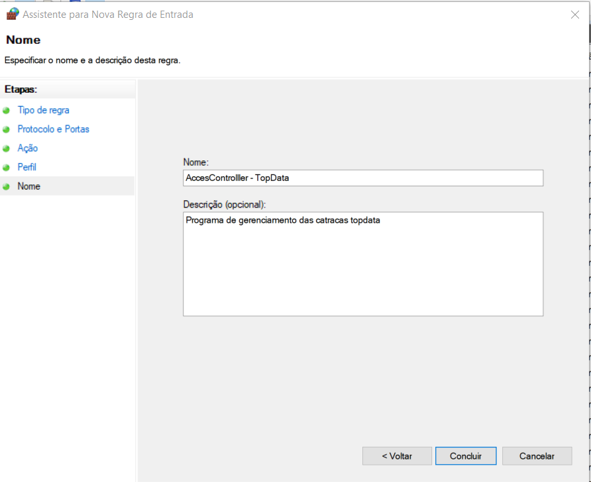
Task: Click inside the Descrição (opcional) text box
Action: [362, 264]
